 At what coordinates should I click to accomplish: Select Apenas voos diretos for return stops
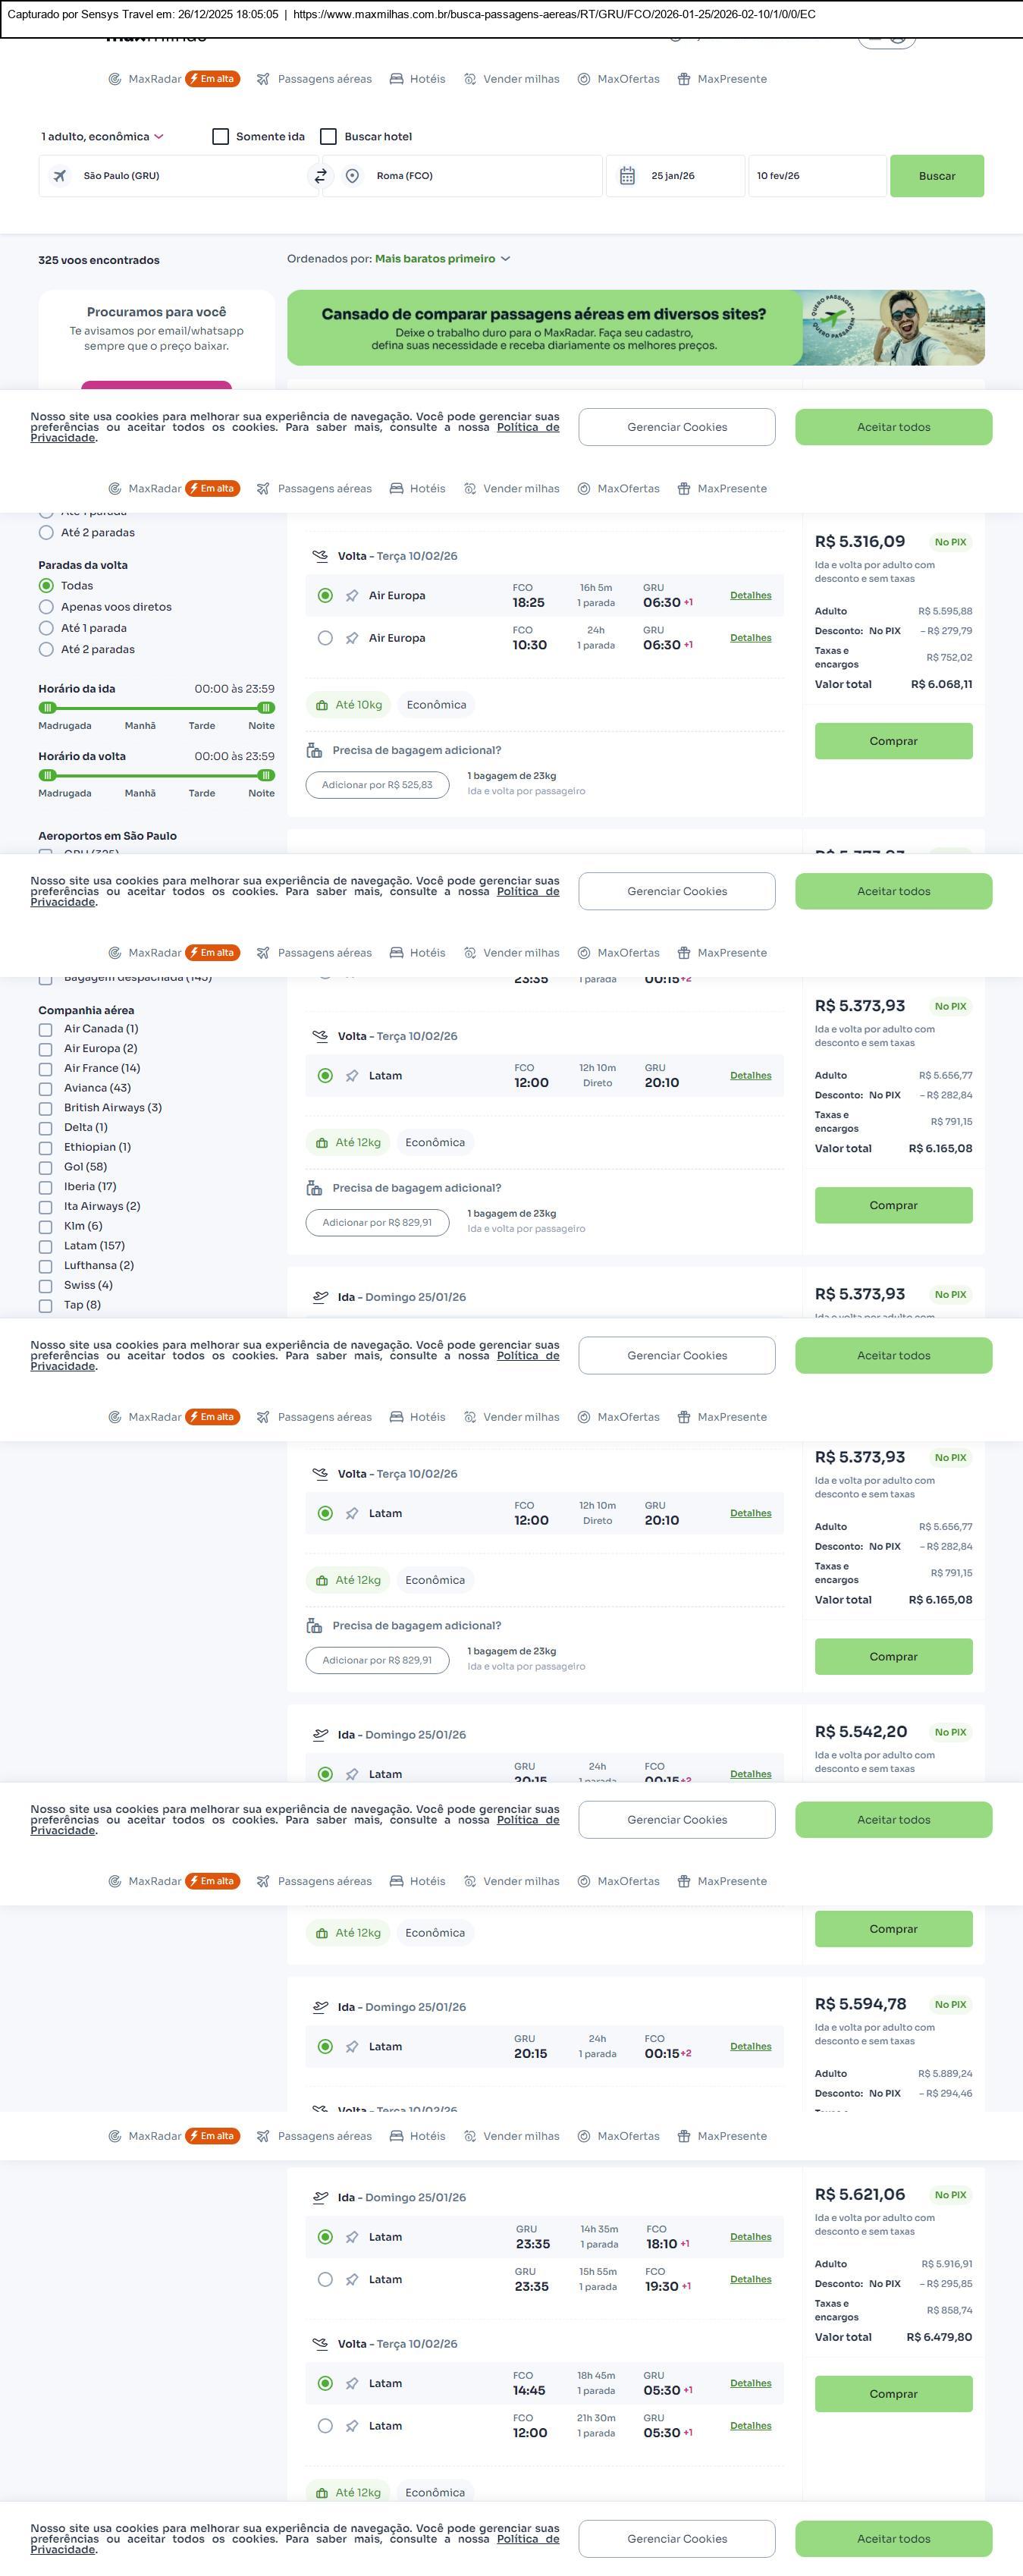tap(46, 607)
